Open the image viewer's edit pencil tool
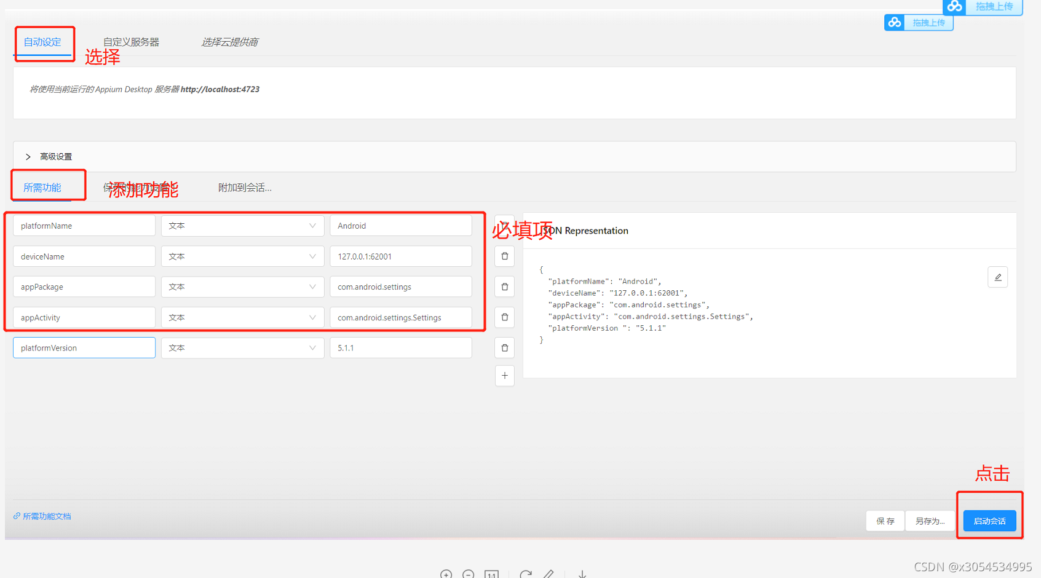The height and width of the screenshot is (578, 1041). pyautogui.click(x=548, y=574)
